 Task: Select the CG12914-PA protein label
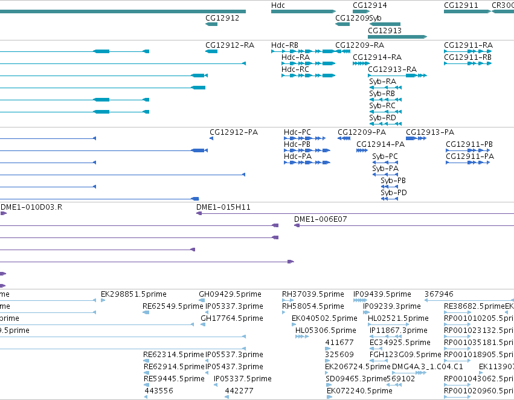pos(381,144)
